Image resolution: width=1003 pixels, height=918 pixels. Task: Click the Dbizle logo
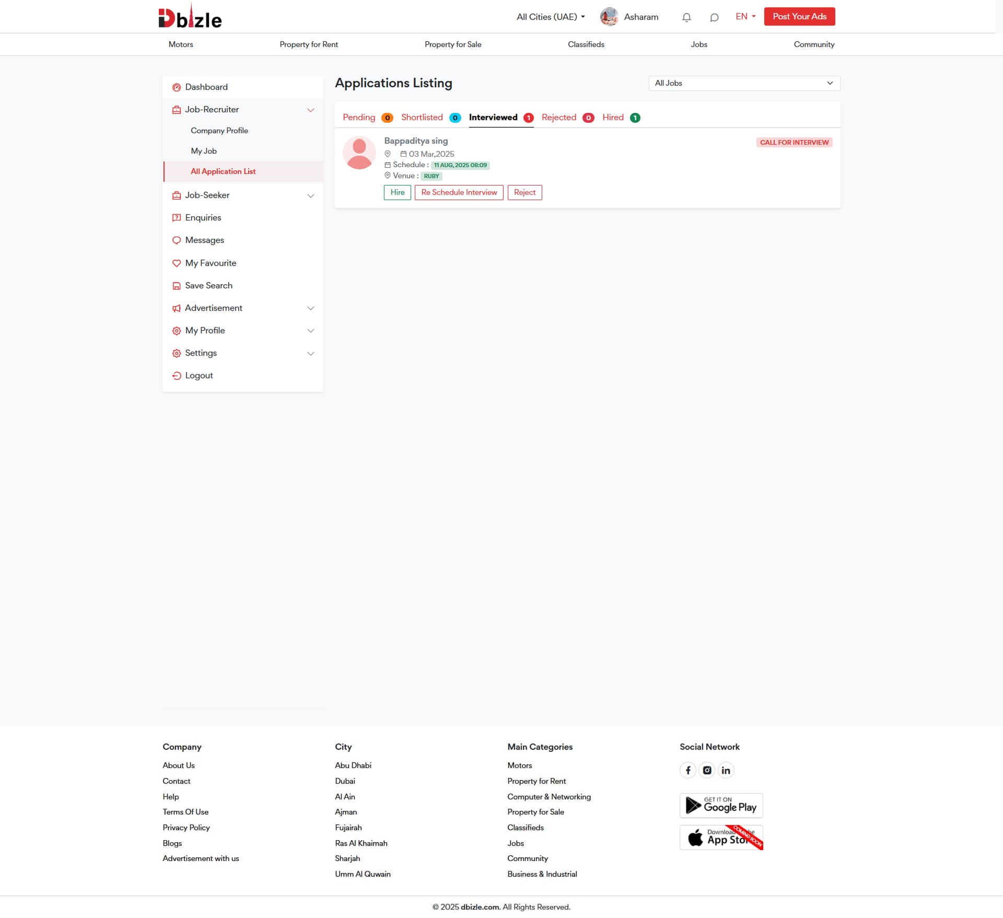(190, 17)
